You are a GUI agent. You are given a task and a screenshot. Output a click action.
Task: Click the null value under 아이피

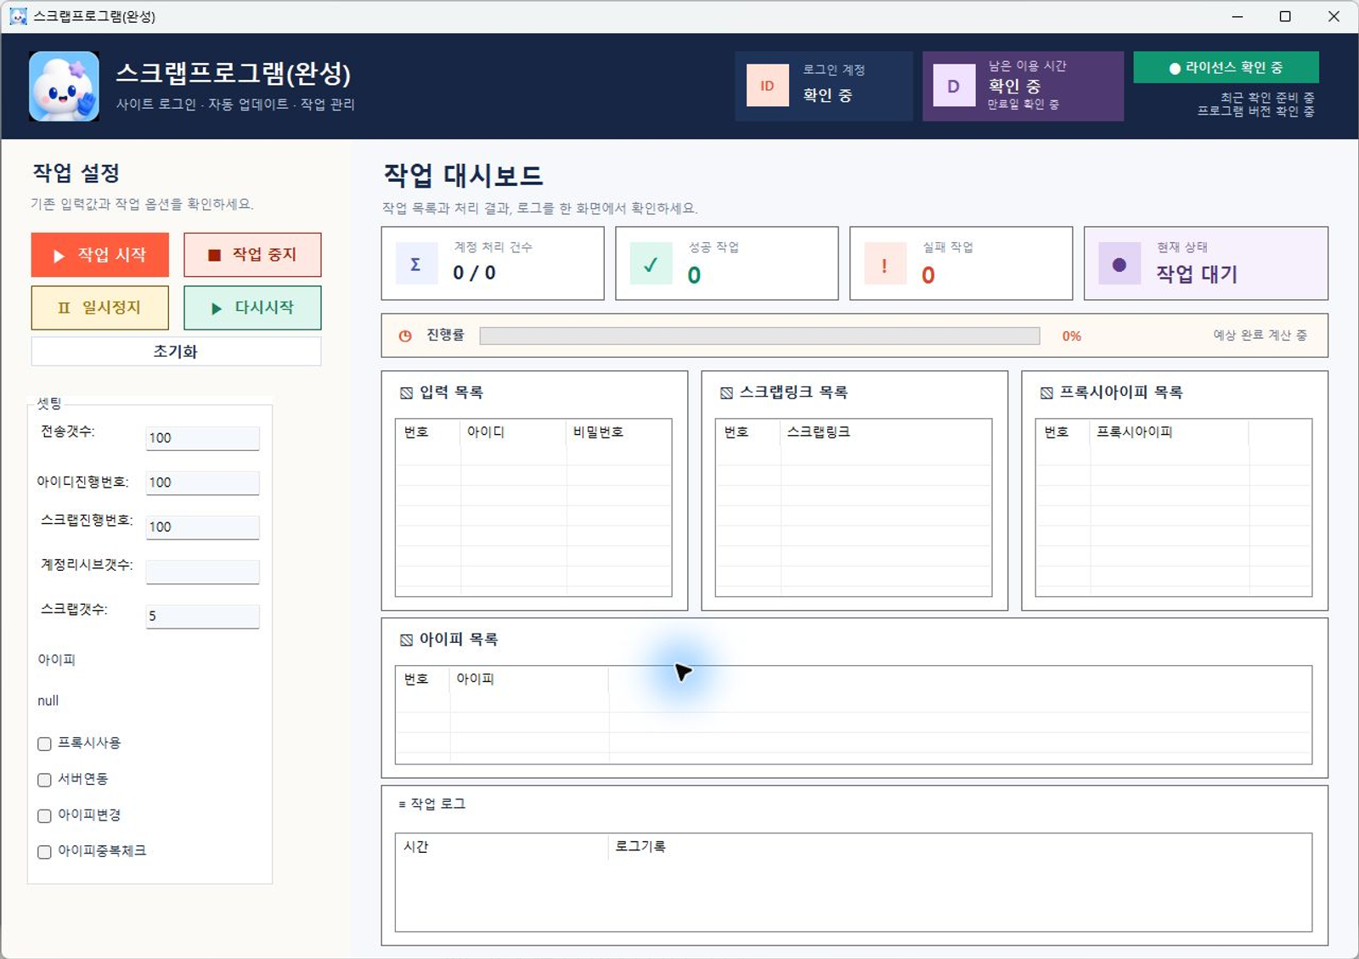48,701
